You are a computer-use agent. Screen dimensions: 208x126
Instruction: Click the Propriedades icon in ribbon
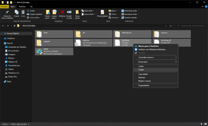tap(102, 12)
